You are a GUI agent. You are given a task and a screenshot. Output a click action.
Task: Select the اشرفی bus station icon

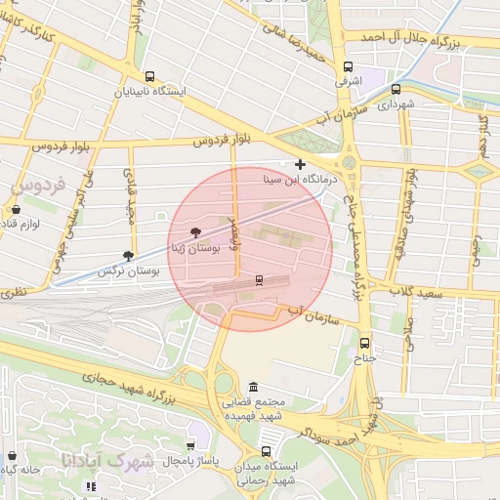pyautogui.click(x=348, y=66)
